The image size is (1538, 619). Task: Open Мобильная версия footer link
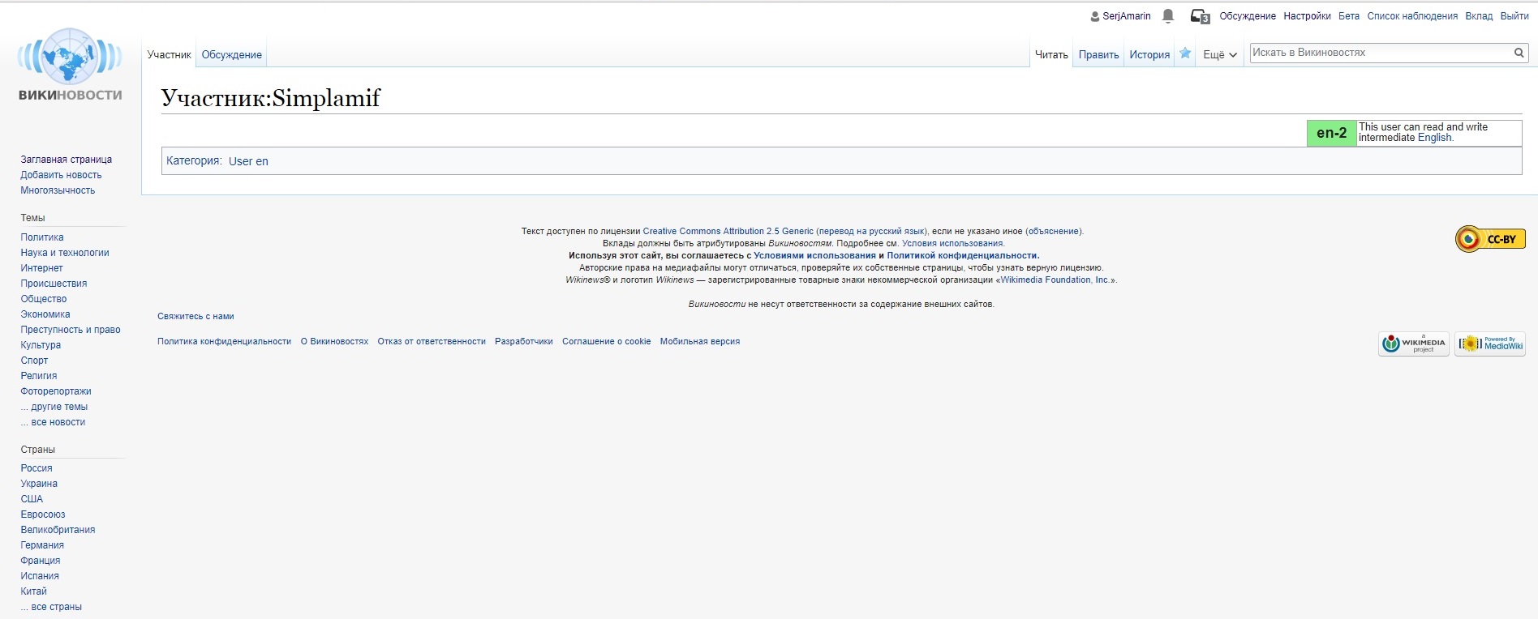pyautogui.click(x=700, y=342)
